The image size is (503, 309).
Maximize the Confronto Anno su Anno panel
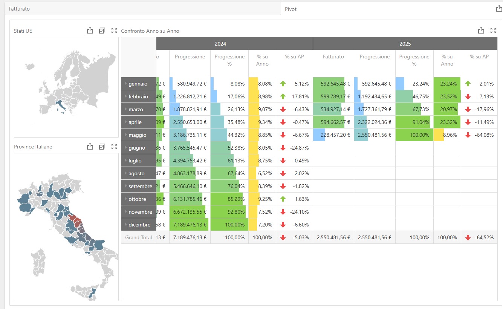pyautogui.click(x=493, y=31)
